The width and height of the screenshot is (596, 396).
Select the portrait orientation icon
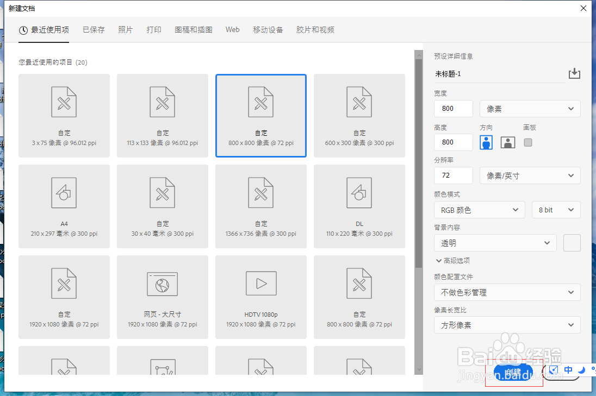click(x=486, y=142)
